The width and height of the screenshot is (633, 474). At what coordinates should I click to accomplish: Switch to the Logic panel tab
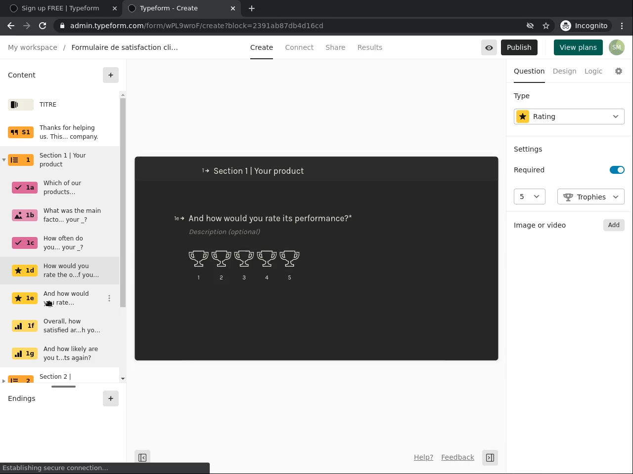tap(593, 71)
